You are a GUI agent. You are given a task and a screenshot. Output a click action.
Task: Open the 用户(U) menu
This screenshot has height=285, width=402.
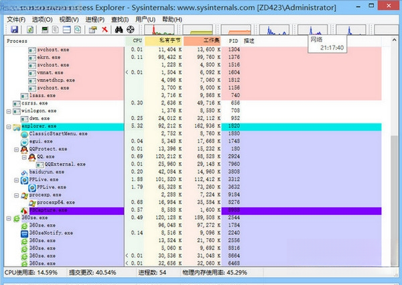[x=145, y=19]
